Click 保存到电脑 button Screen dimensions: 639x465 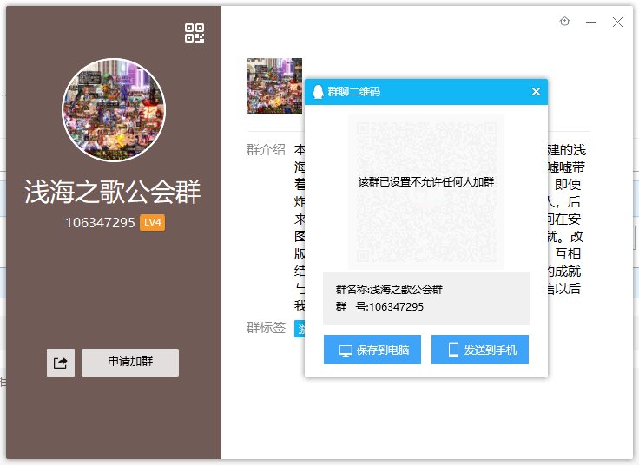pos(372,350)
